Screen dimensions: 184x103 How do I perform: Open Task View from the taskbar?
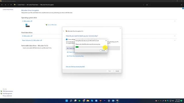75,101
